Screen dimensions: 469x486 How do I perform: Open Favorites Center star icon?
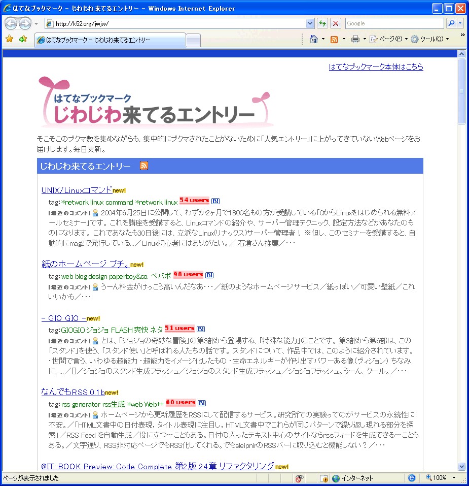coord(10,39)
